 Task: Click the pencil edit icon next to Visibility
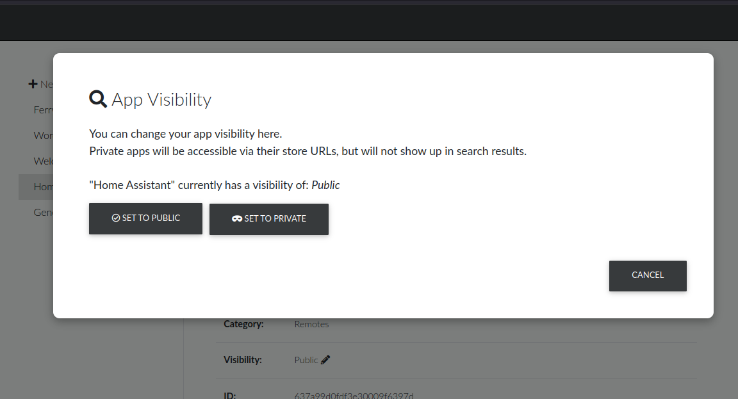pos(325,360)
